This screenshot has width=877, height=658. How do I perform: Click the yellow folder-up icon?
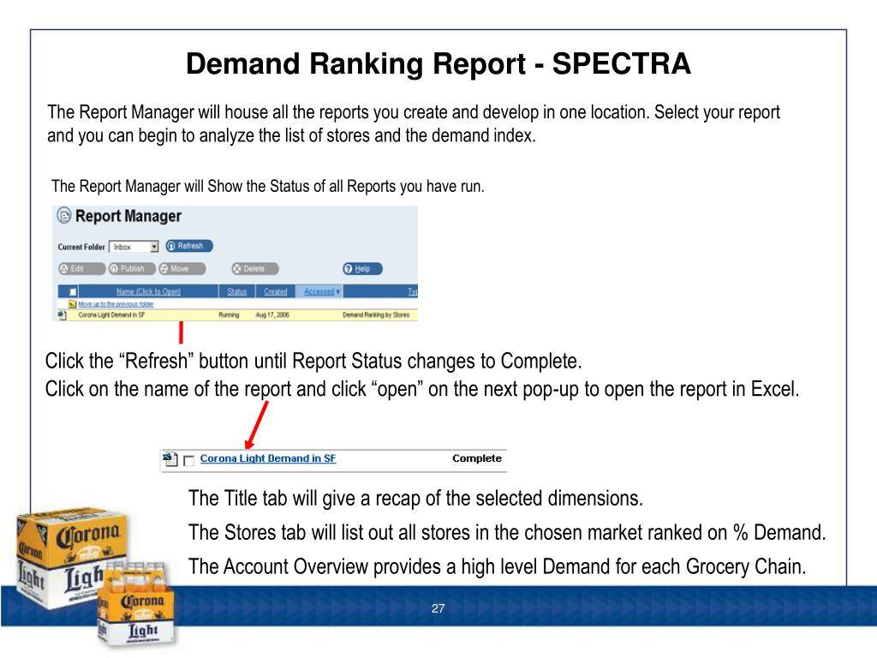(x=72, y=304)
